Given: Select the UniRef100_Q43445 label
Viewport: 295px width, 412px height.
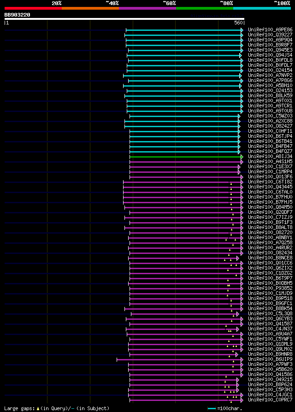Looking at the screenshot, I should click(270, 187).
